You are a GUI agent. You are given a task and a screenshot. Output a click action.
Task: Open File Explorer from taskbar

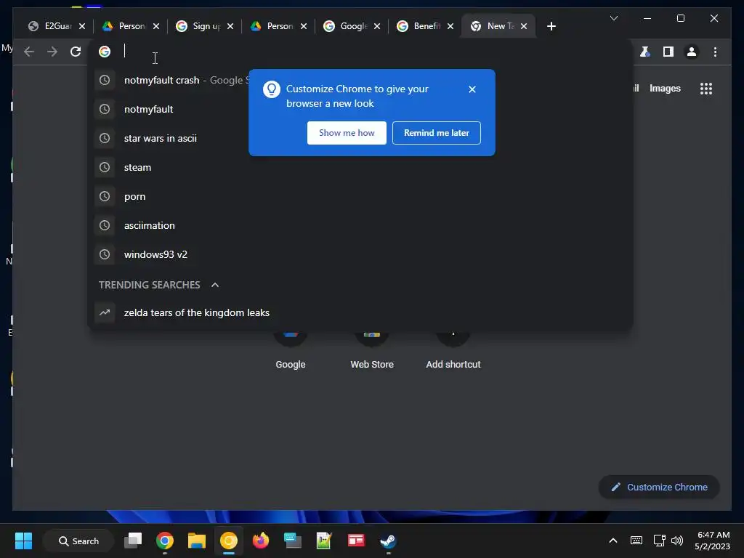pyautogui.click(x=196, y=541)
